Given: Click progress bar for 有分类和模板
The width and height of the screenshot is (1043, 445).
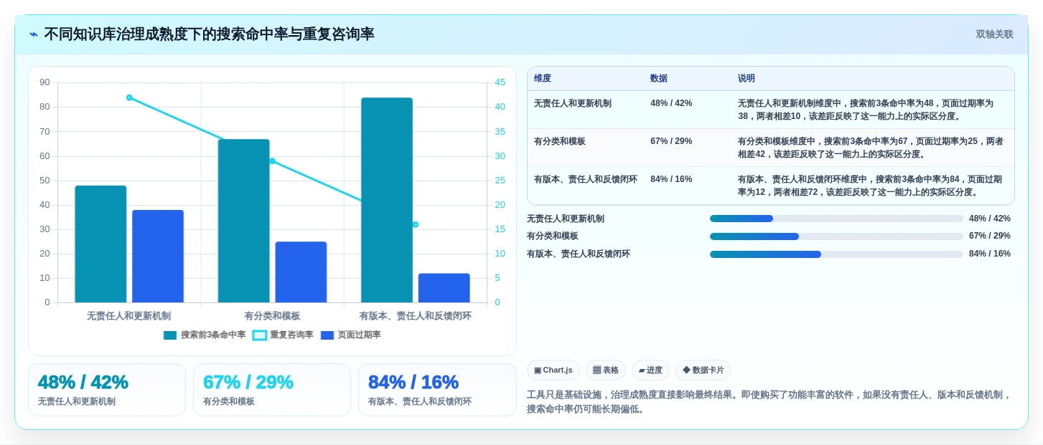Looking at the screenshot, I should 836,236.
